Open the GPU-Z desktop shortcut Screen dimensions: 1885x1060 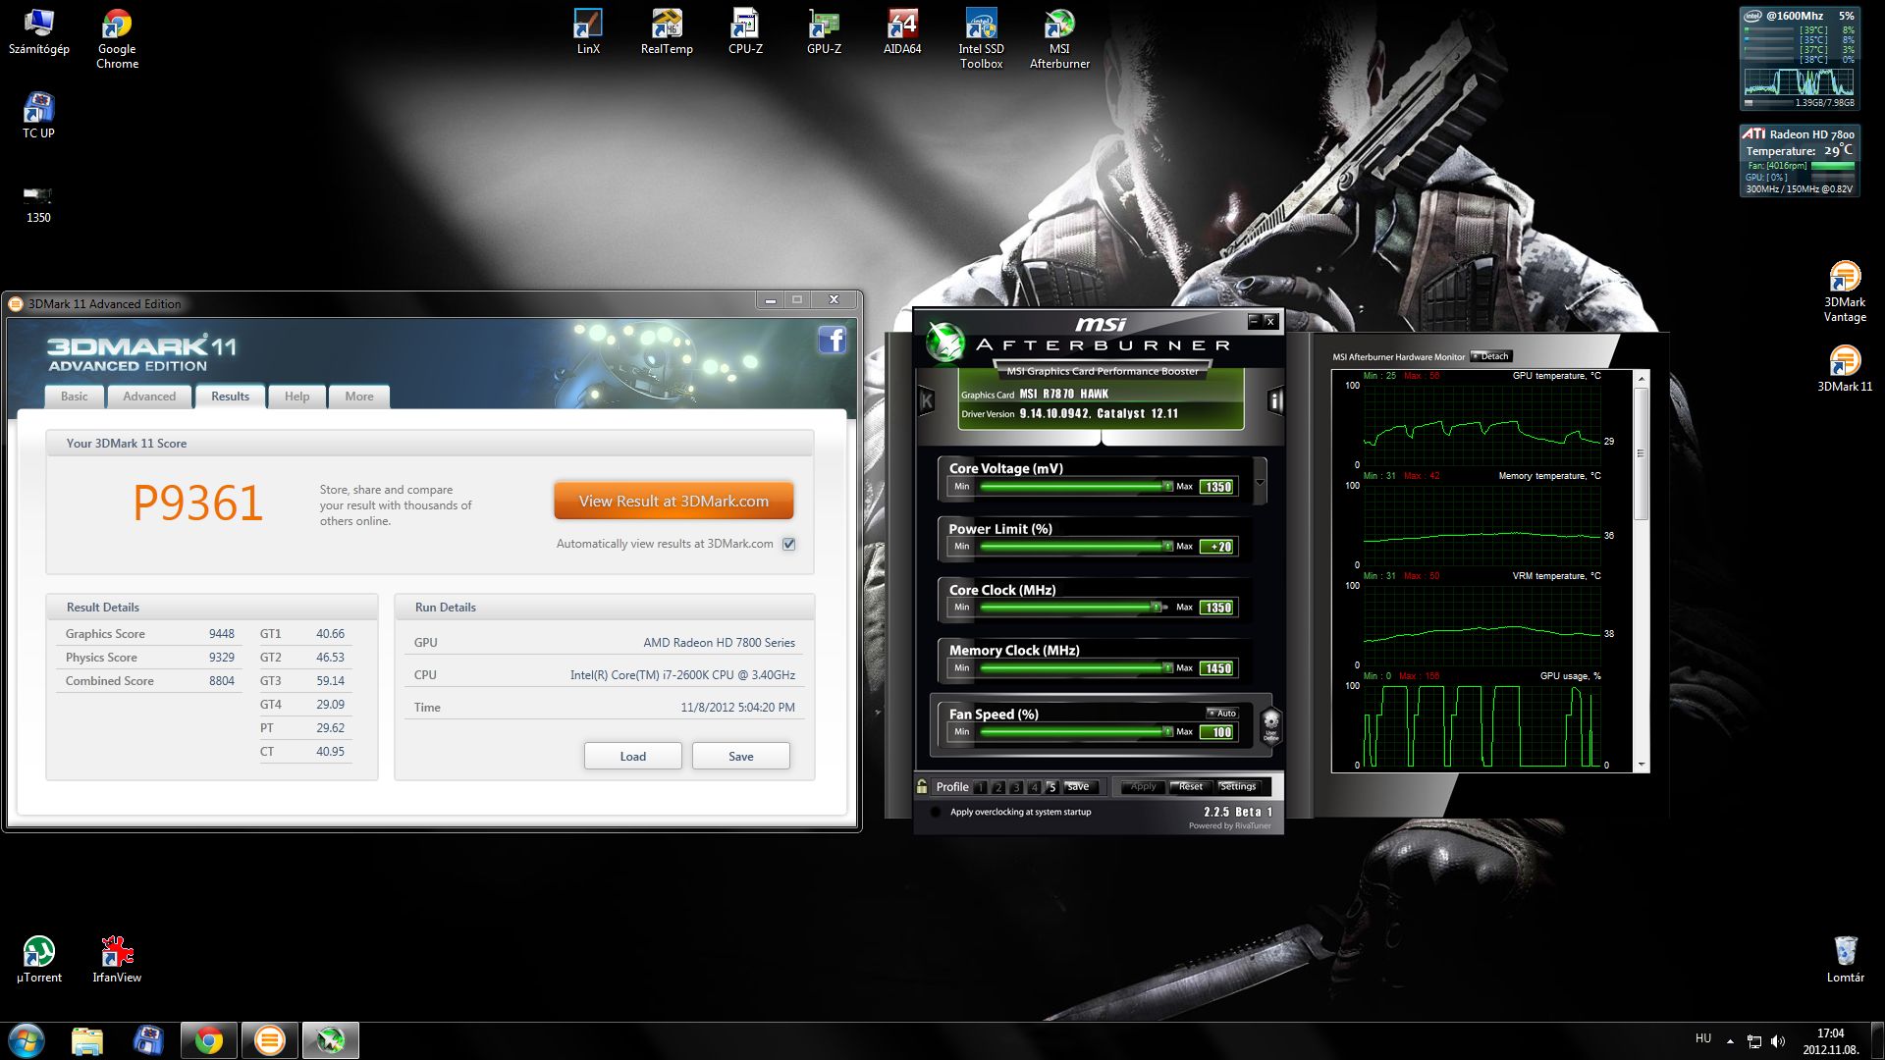[824, 32]
